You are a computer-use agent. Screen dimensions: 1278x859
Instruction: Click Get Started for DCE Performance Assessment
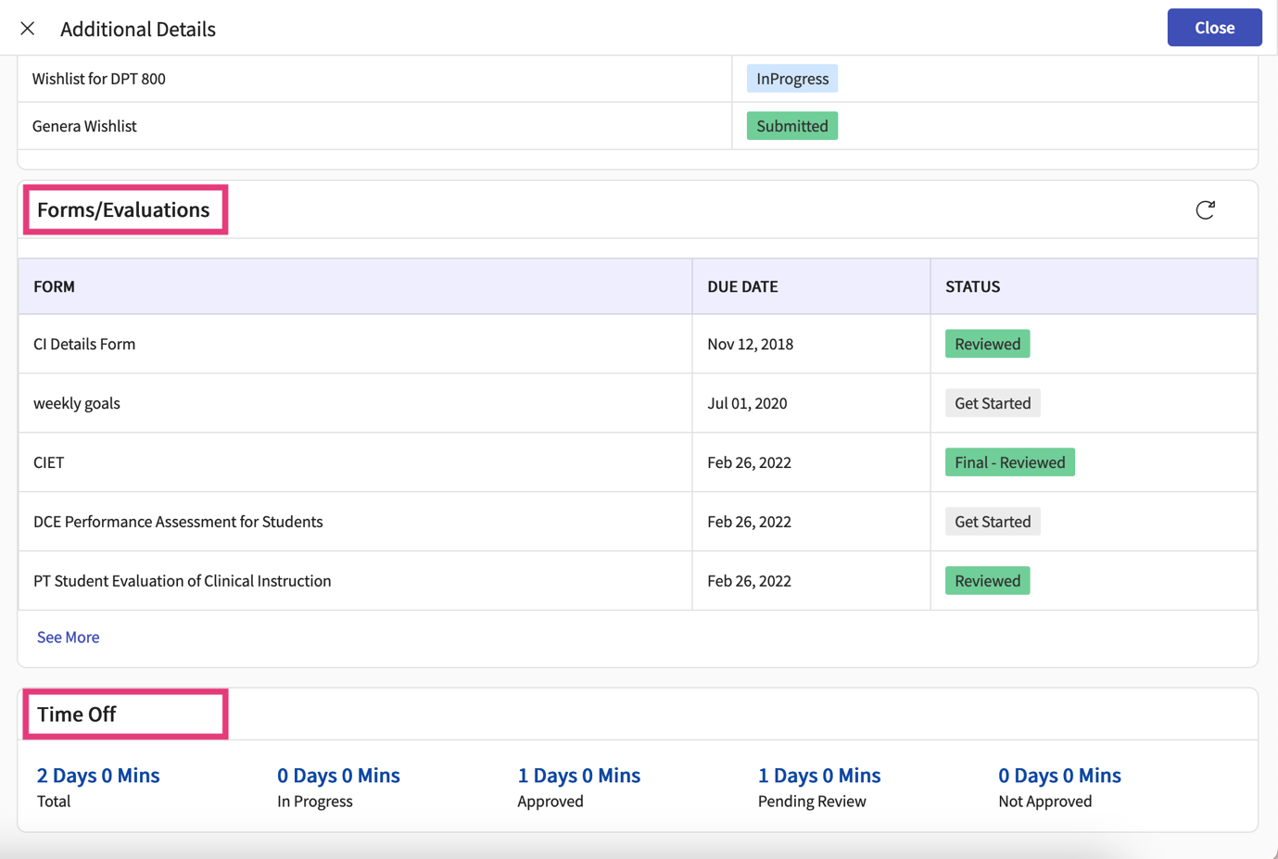pos(992,521)
